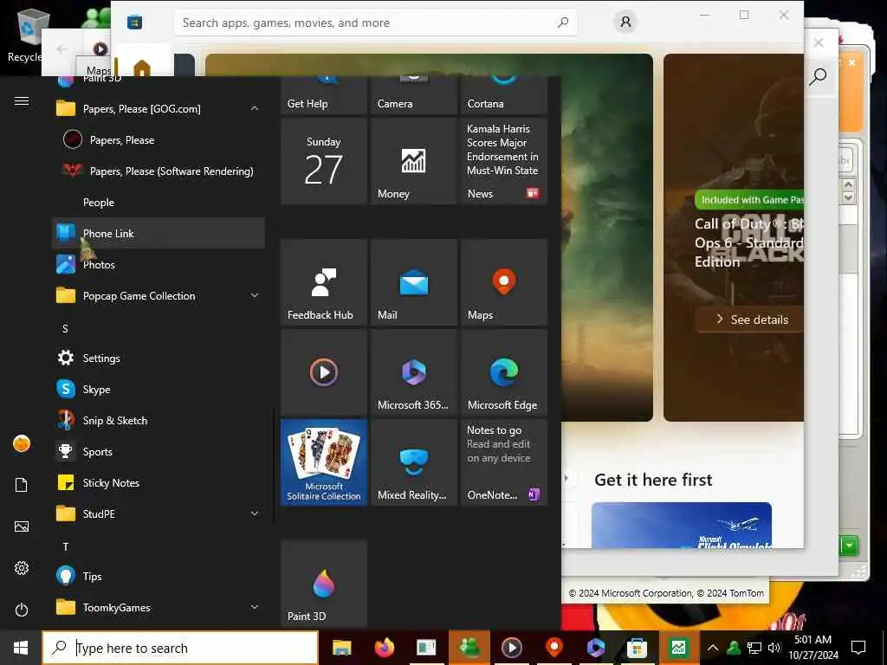Screen dimensions: 887x665
Task: Open the user account icon in Start
Action: [22, 443]
